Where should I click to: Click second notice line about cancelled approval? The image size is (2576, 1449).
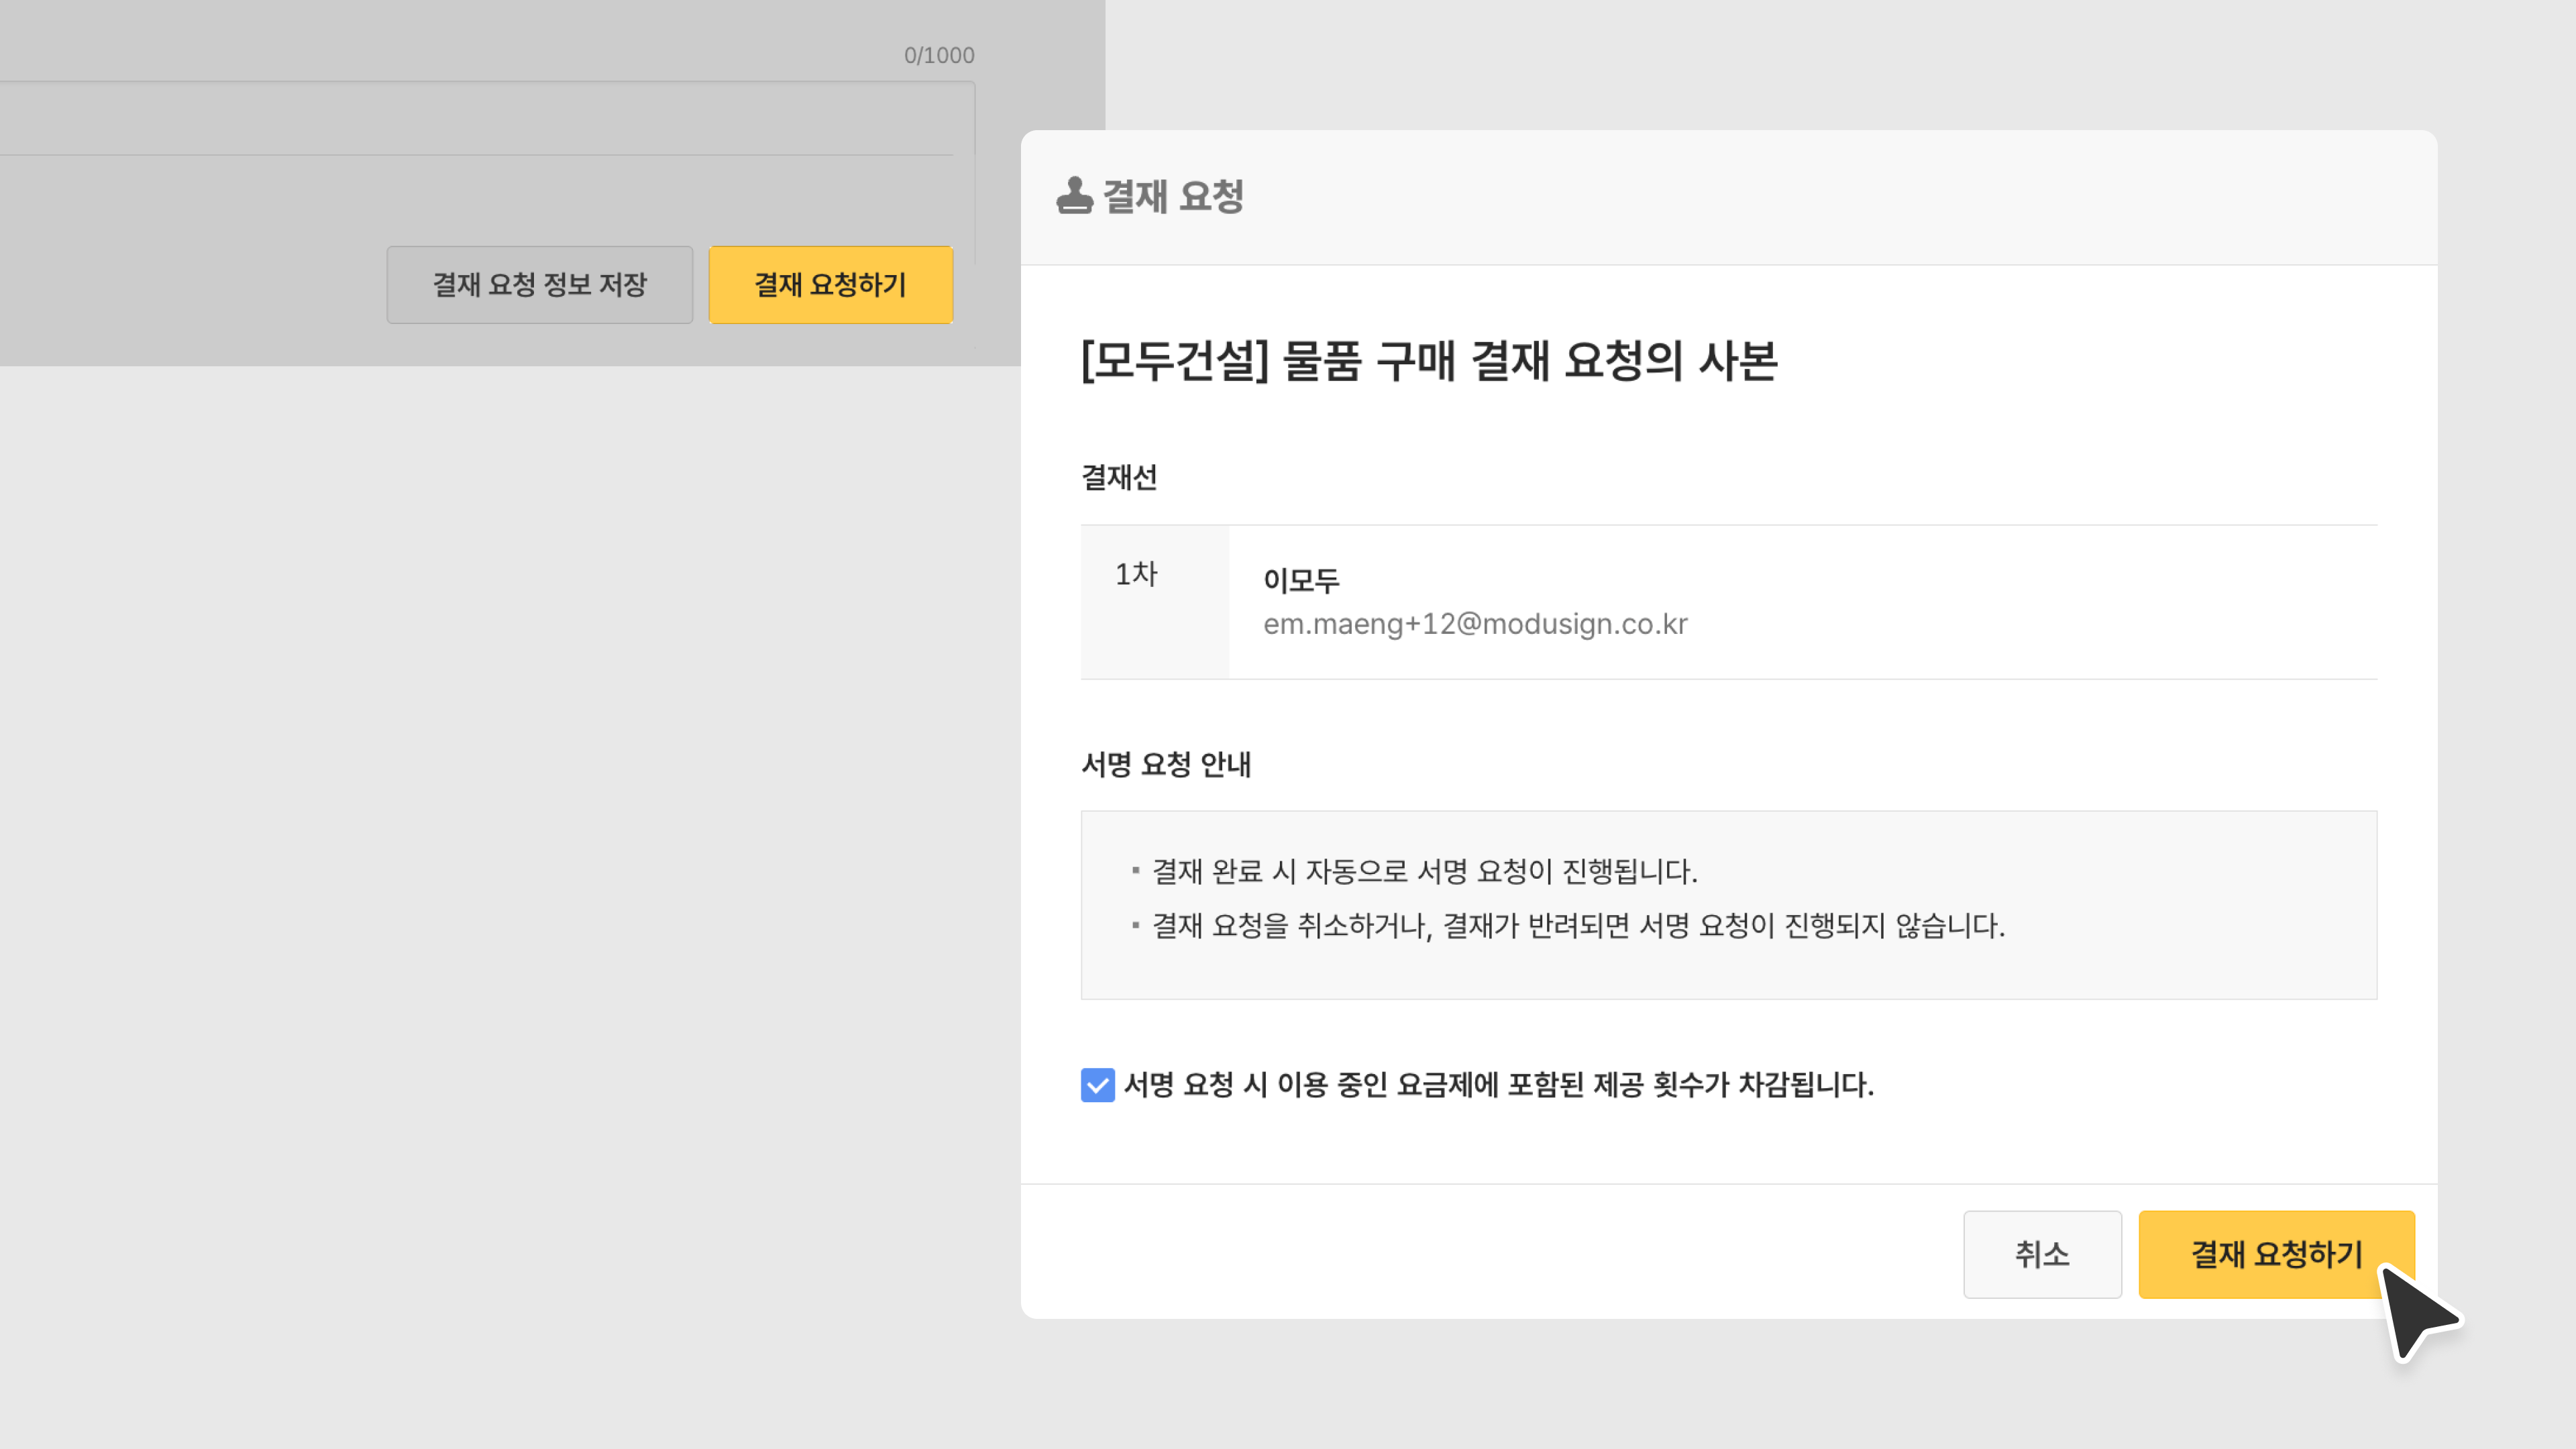(1578, 925)
